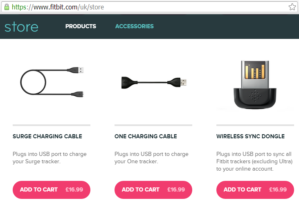
Task: Click the sync dongle description text
Action: pyautogui.click(x=254, y=161)
